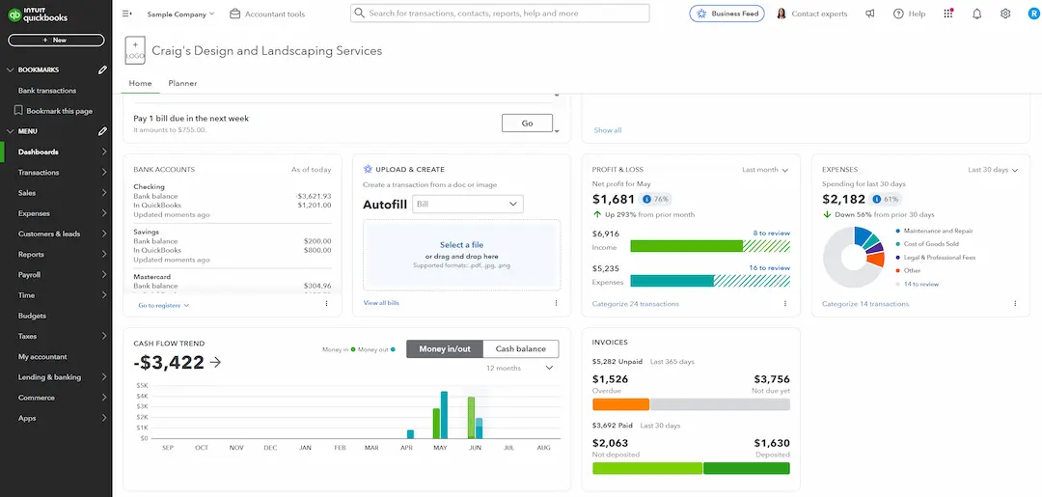Click the search input field
Screen dimensions: 1042x497
[x=500, y=14]
